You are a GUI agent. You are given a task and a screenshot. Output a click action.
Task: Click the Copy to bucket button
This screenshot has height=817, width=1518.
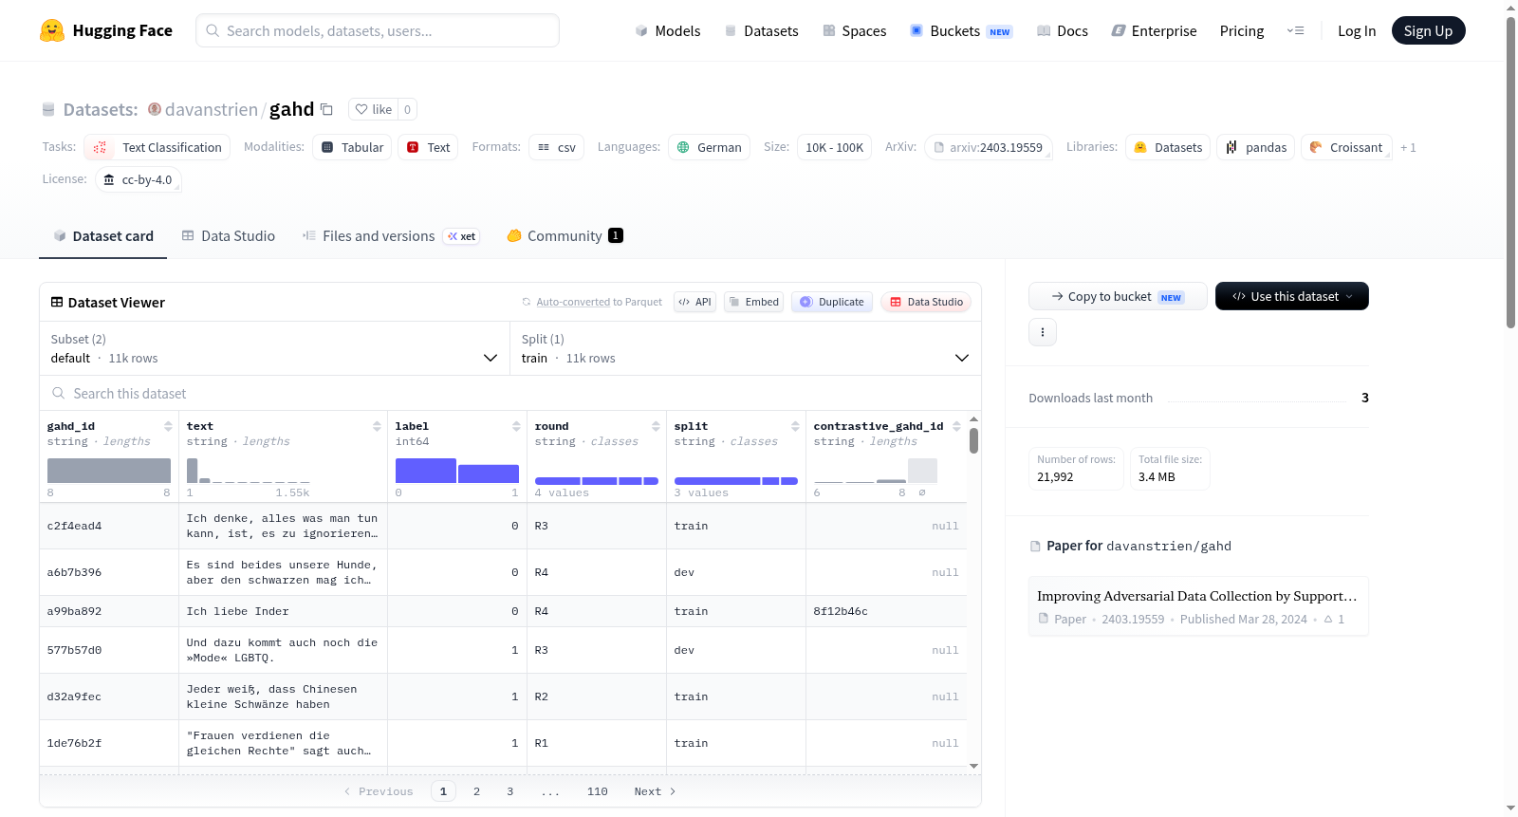[1118, 296]
